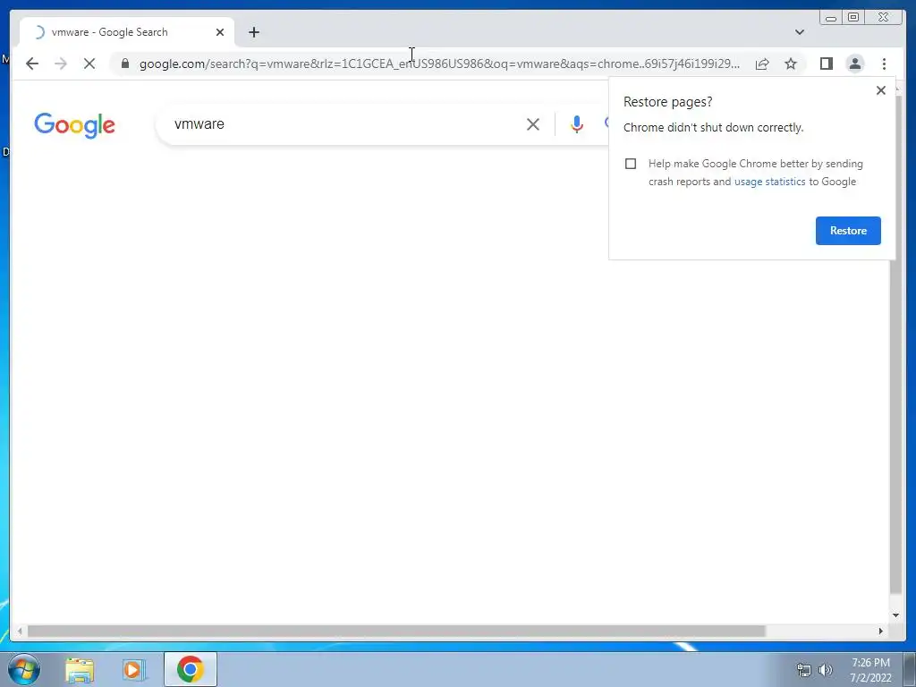Viewport: 916px width, 687px height.
Task: Open Windows Explorer from the taskbar
Action: tap(80, 669)
